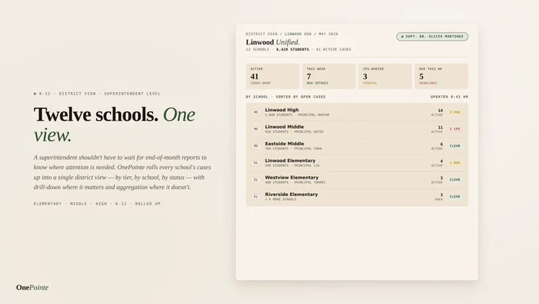Screen dimensions: 539x304
Task: Click the EL tier badge for Westview Elementary
Action: point(256,179)
